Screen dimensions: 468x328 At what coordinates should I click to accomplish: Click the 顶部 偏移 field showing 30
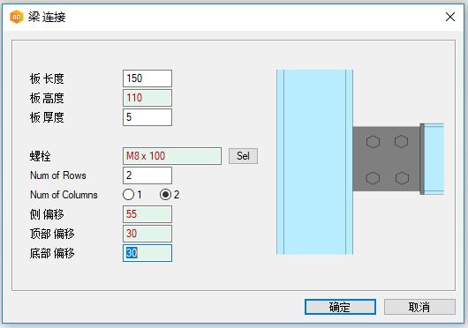point(147,234)
